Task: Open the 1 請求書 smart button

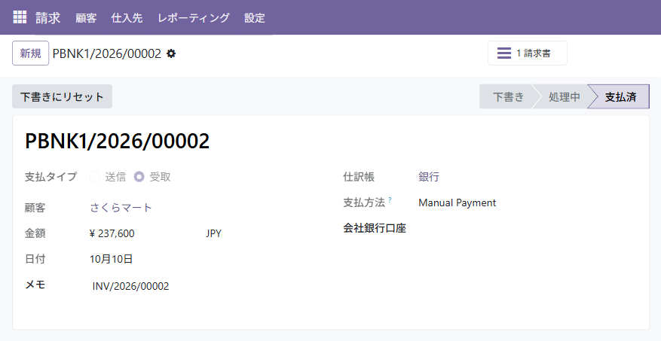Action: coord(528,53)
